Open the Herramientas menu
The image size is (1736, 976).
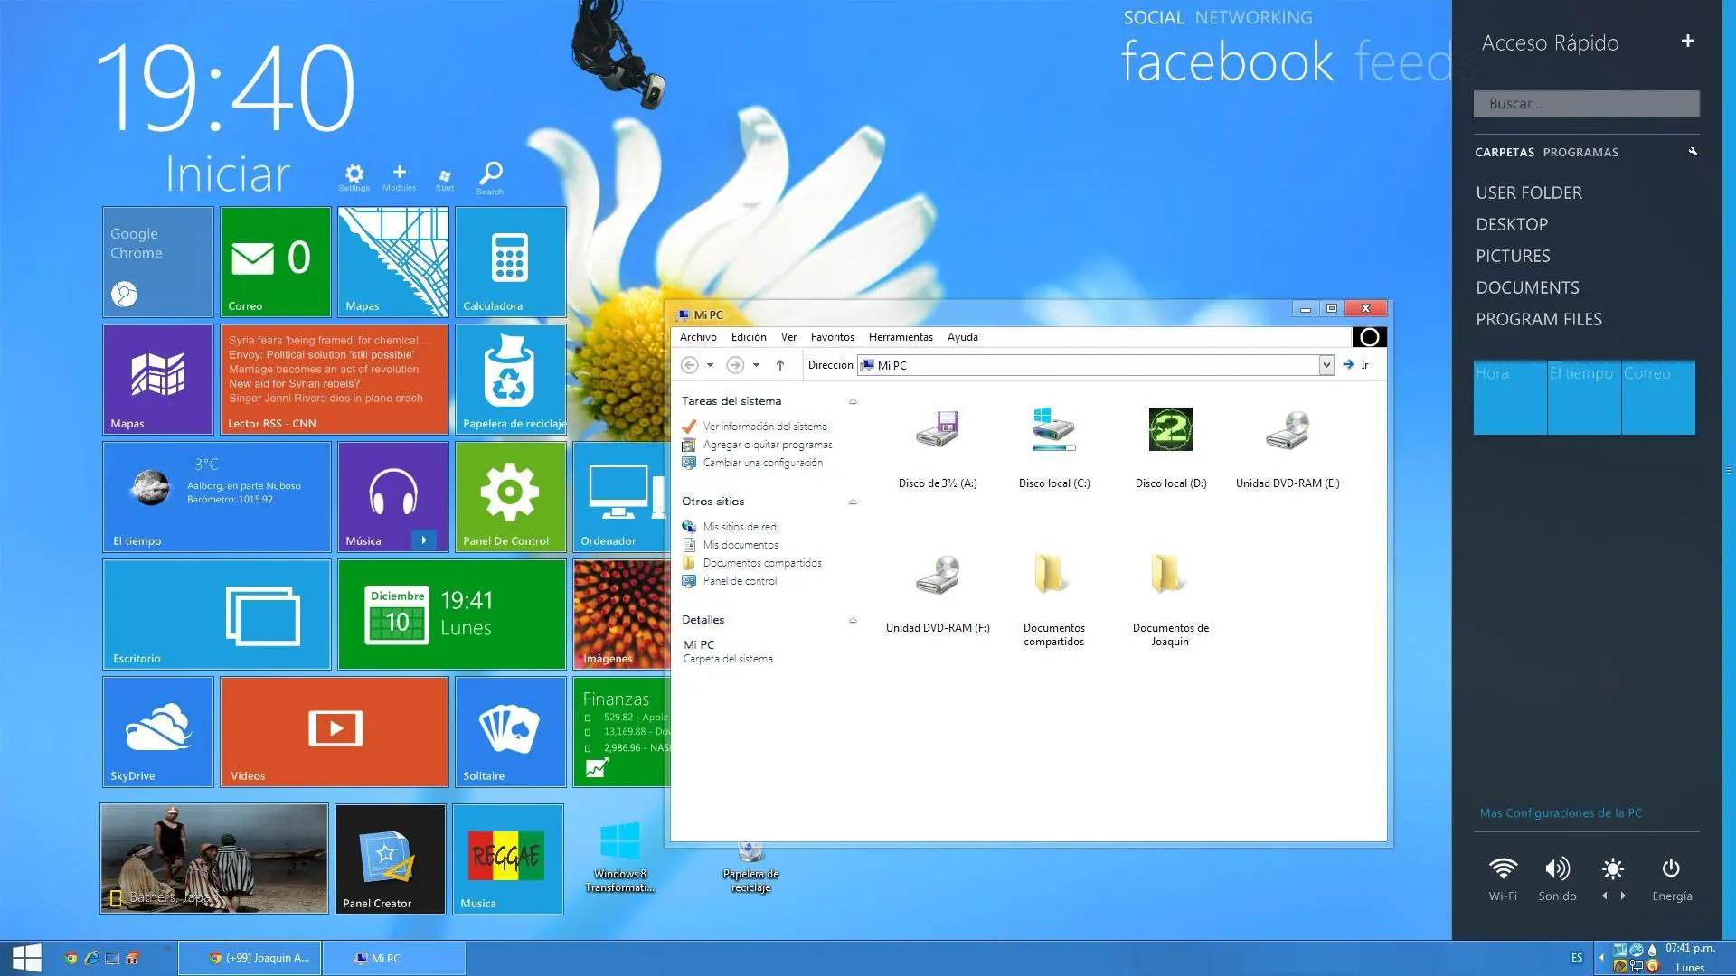(901, 337)
